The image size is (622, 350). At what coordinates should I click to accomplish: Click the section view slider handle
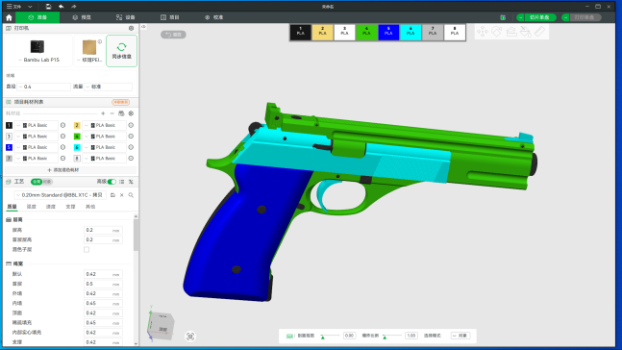322,337
